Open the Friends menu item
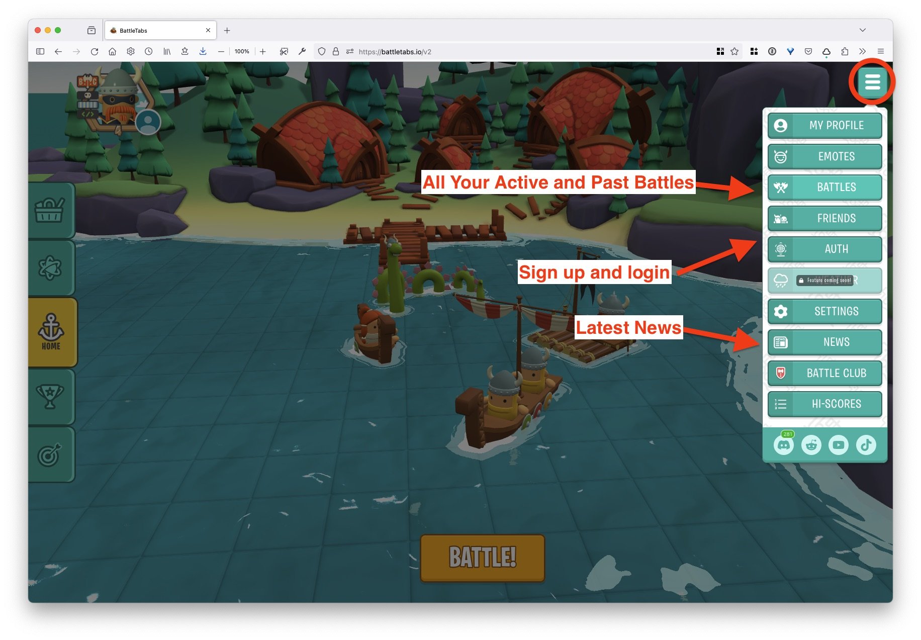 point(824,218)
